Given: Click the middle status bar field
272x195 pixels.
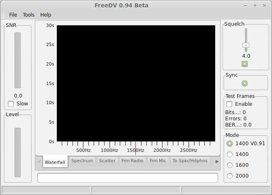Looking at the screenshot, I should (136, 190).
